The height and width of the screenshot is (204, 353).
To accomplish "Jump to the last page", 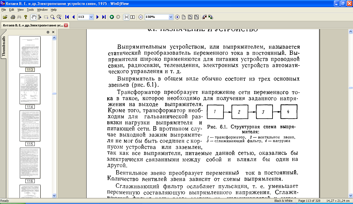I will [x=104, y=17].
